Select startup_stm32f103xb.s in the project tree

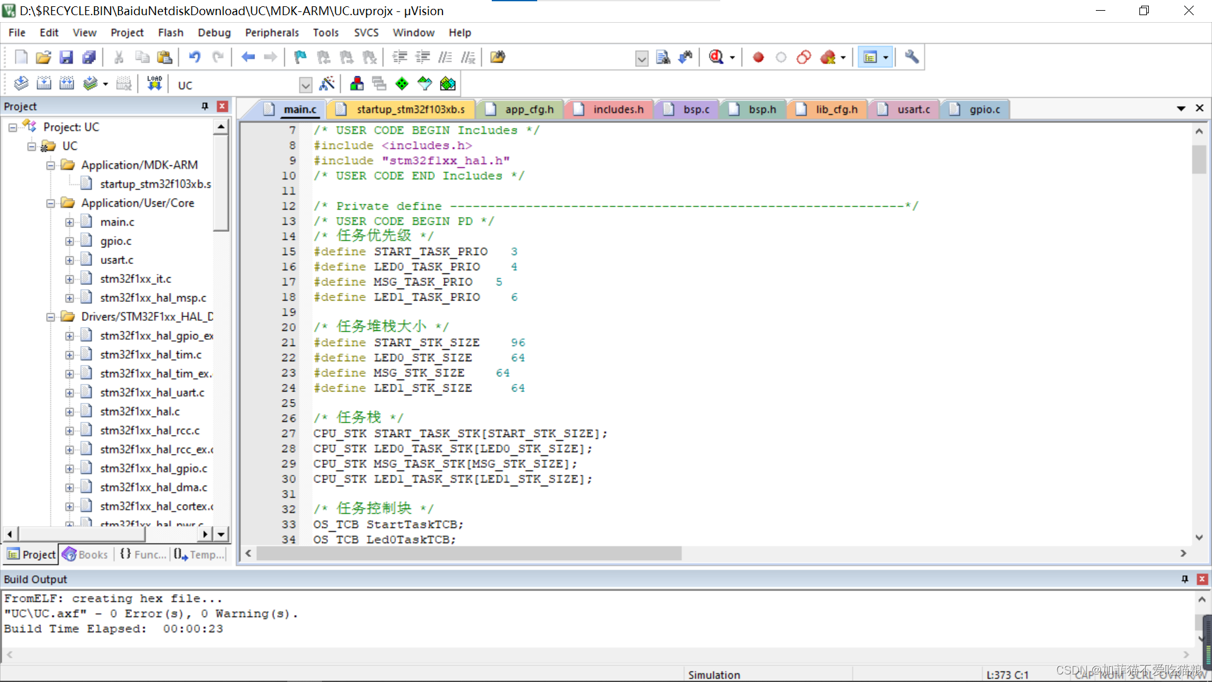pyautogui.click(x=155, y=184)
